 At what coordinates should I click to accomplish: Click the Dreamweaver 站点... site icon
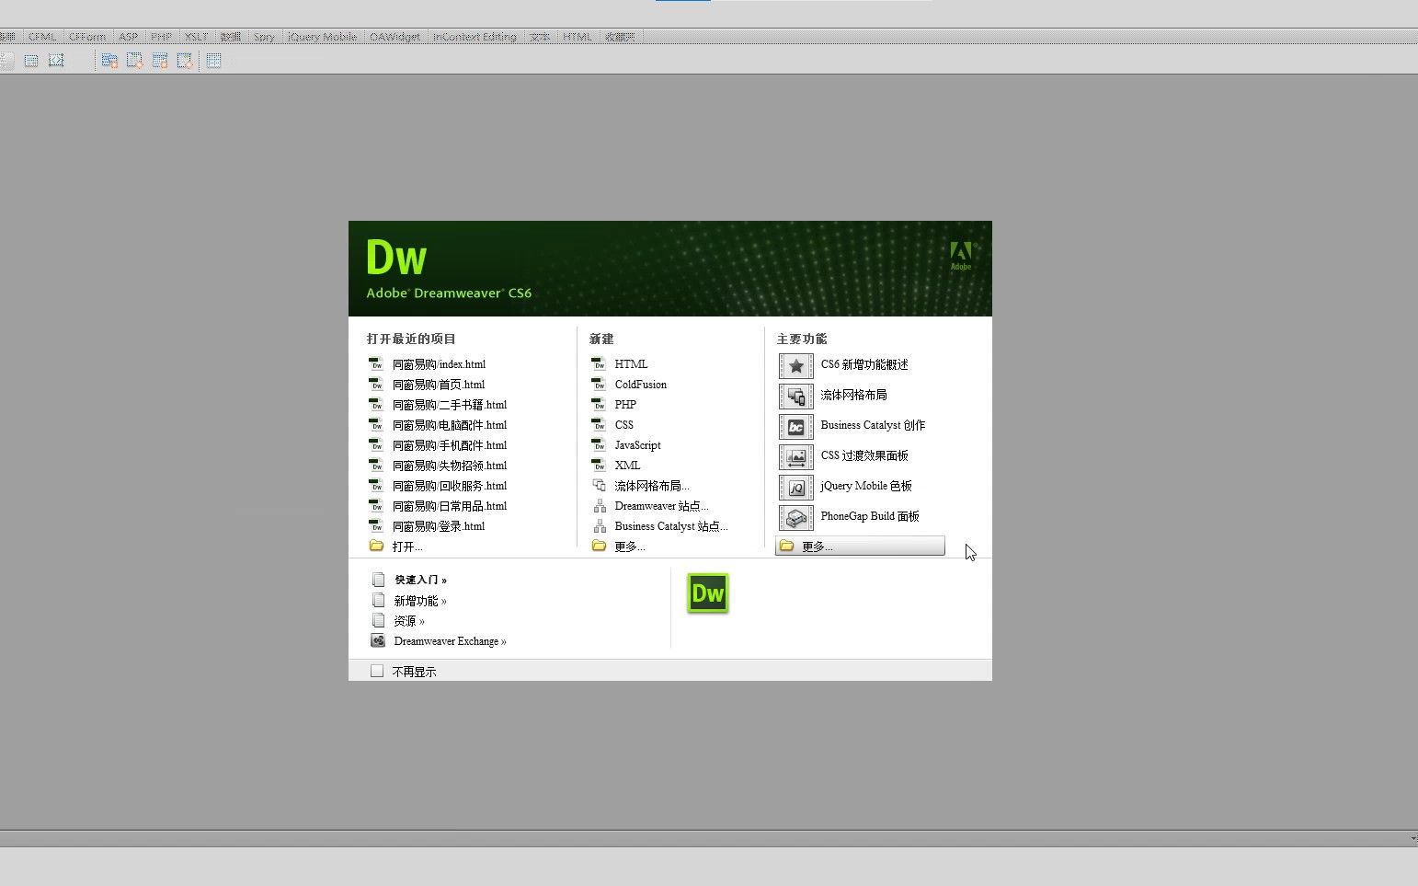coord(599,506)
